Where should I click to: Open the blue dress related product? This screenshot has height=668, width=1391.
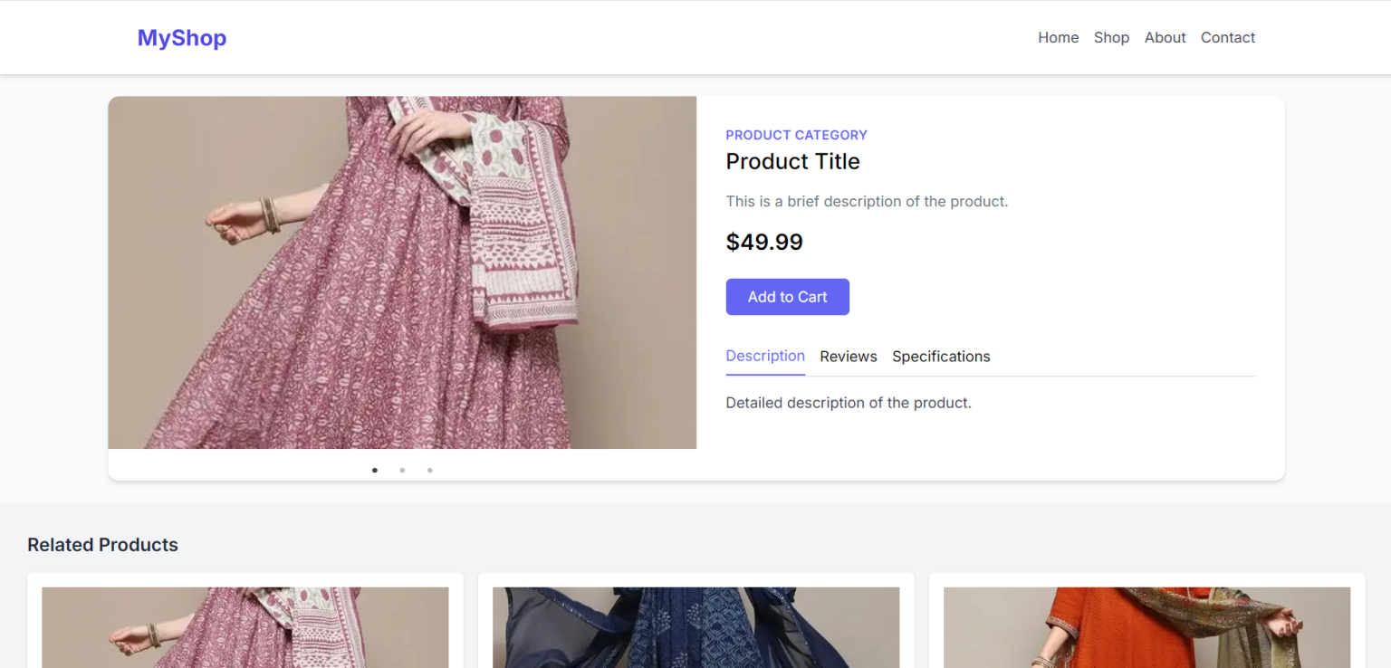click(695, 627)
